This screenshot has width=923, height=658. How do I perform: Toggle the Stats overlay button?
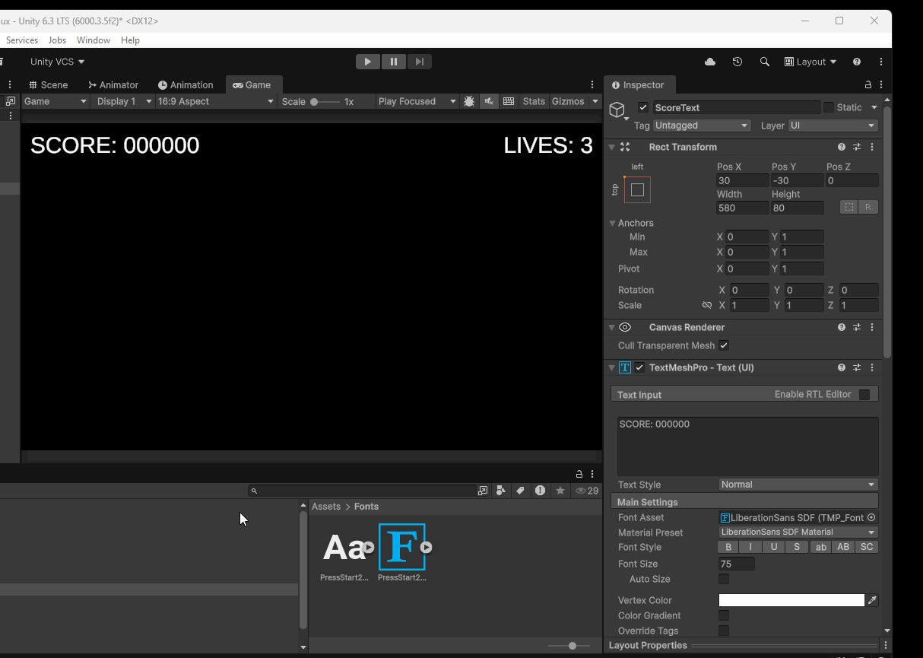point(534,101)
